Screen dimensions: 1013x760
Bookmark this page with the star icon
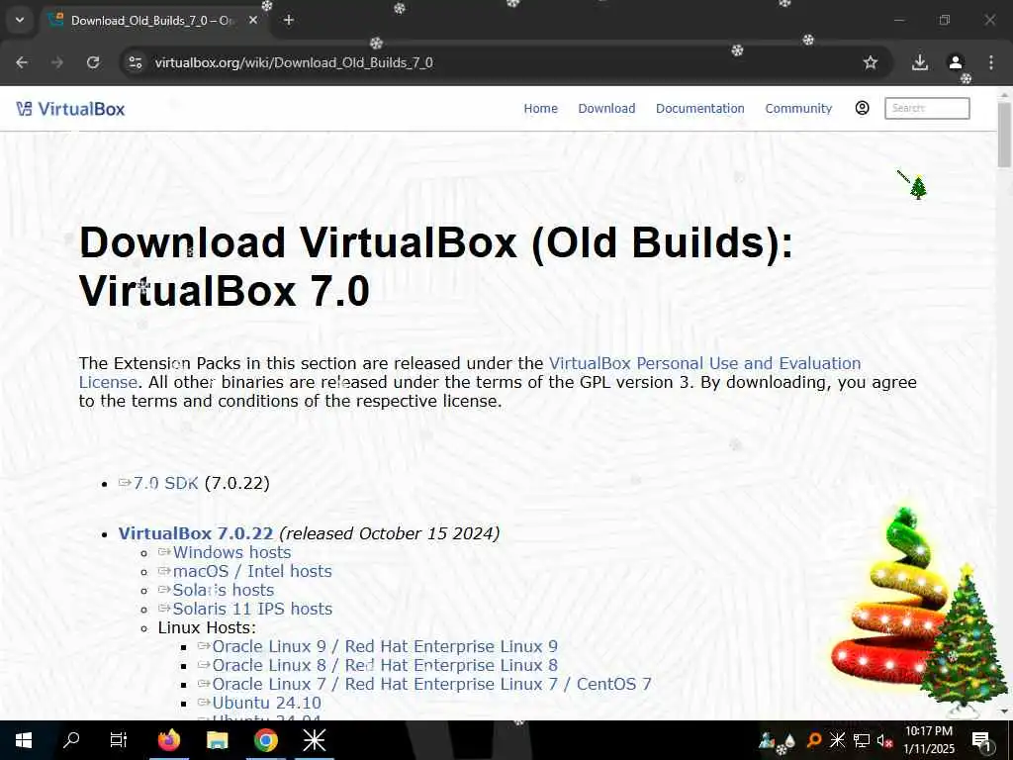pos(871,62)
